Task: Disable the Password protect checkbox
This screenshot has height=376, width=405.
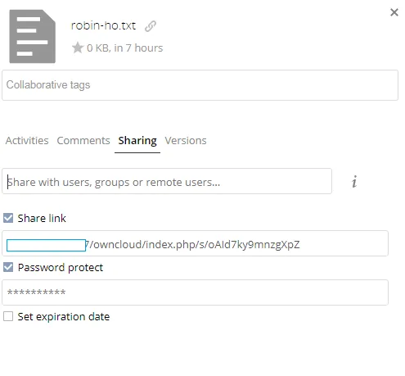Action: pyautogui.click(x=8, y=267)
